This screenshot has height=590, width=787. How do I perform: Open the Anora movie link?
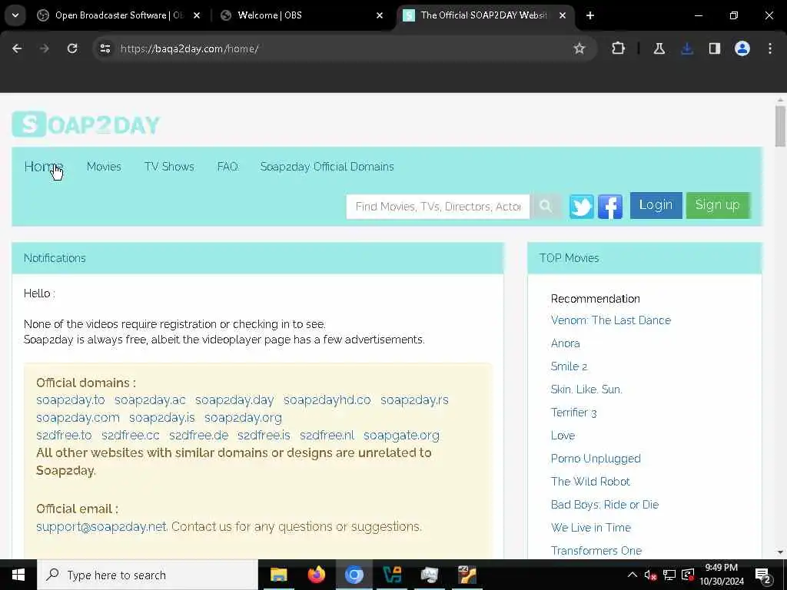coord(565,343)
